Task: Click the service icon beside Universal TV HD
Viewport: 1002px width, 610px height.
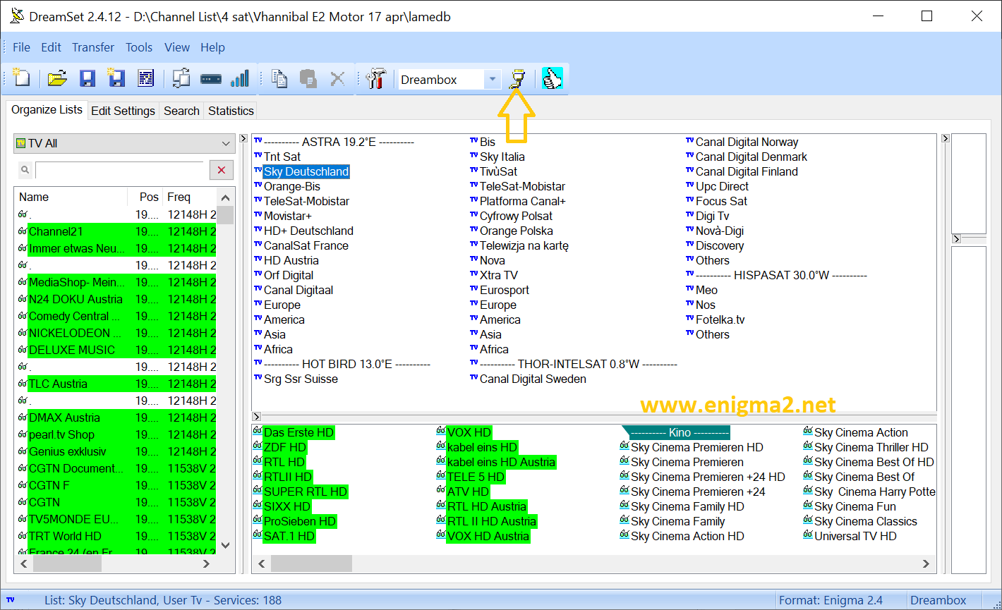Action: [x=808, y=535]
